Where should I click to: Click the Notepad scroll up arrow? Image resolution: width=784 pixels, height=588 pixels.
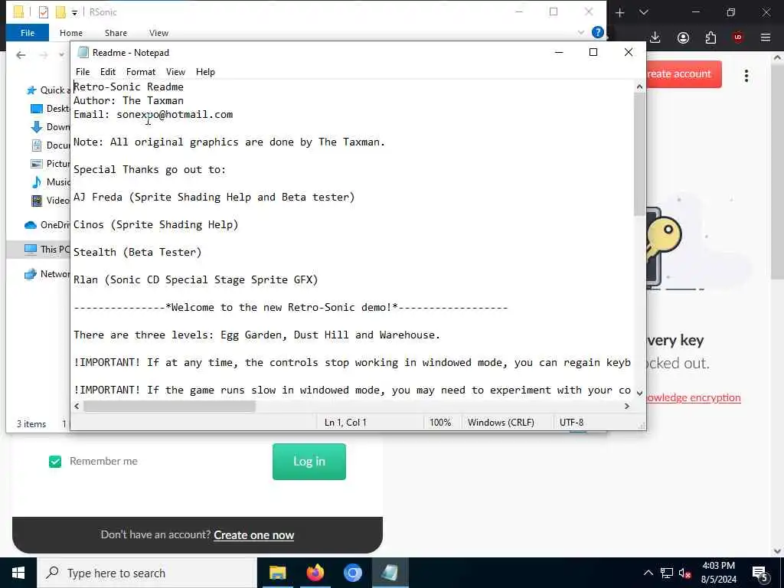coord(639,87)
